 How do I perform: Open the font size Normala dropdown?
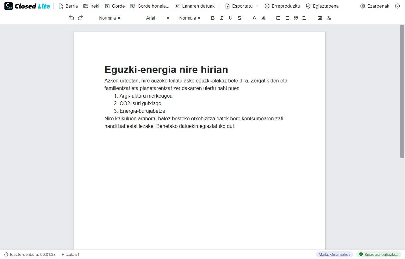190,18
